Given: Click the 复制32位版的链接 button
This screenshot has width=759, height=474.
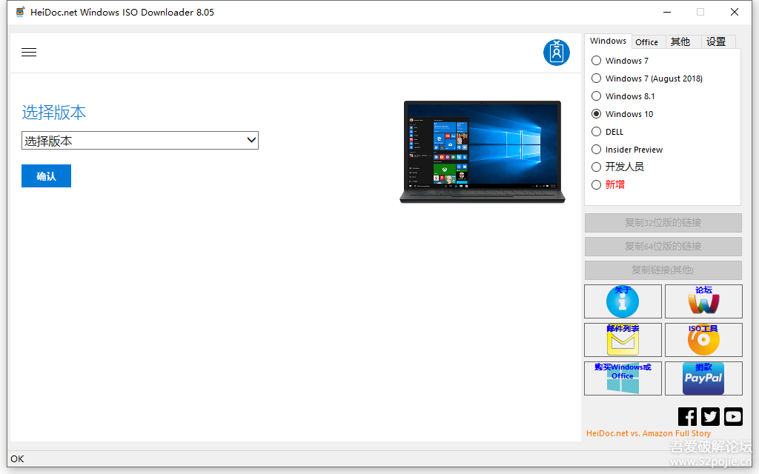Looking at the screenshot, I should click(x=663, y=222).
